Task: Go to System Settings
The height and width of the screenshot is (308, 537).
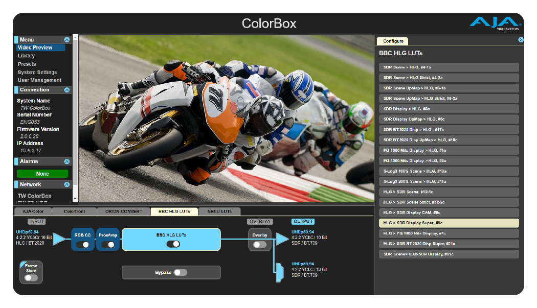Action: (37, 72)
